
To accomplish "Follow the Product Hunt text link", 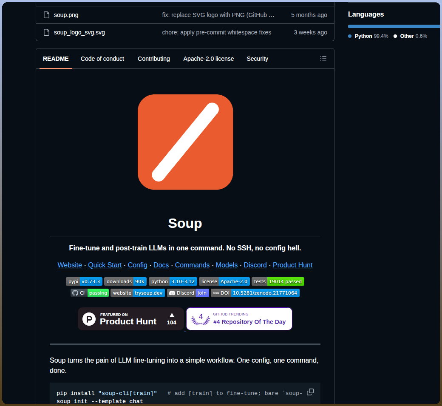I will click(292, 265).
